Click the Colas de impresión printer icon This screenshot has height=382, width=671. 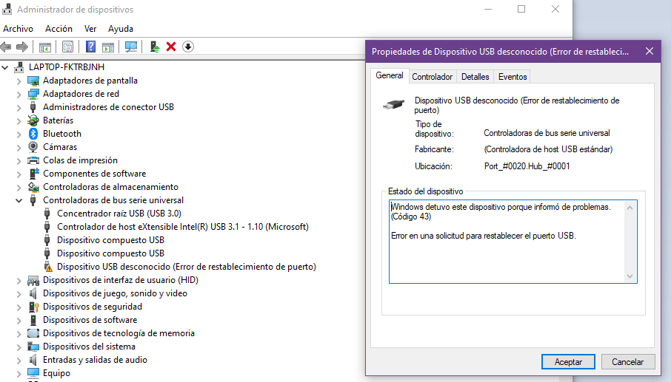(x=33, y=160)
